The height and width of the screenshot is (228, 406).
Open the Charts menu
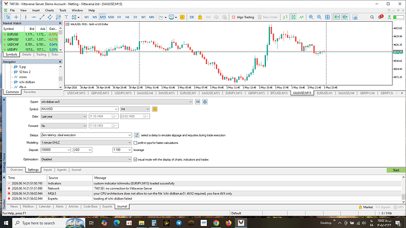point(49,11)
